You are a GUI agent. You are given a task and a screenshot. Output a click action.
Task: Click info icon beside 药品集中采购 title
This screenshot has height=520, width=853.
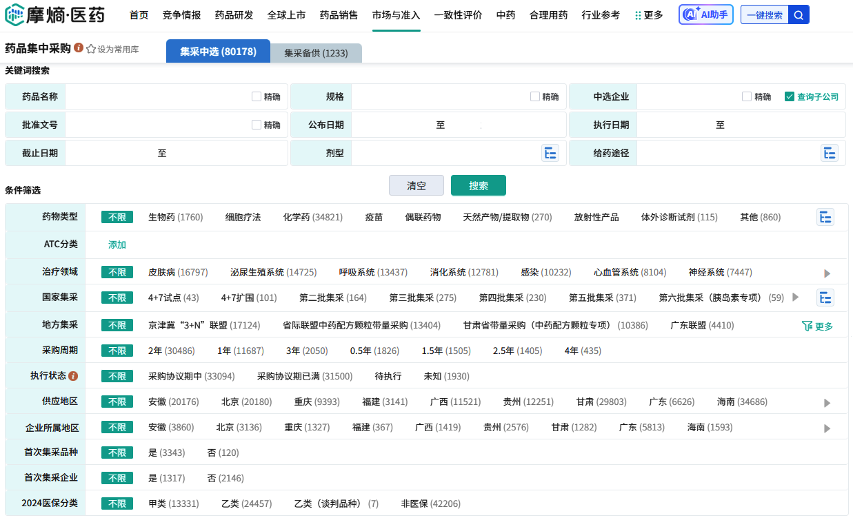click(x=79, y=48)
